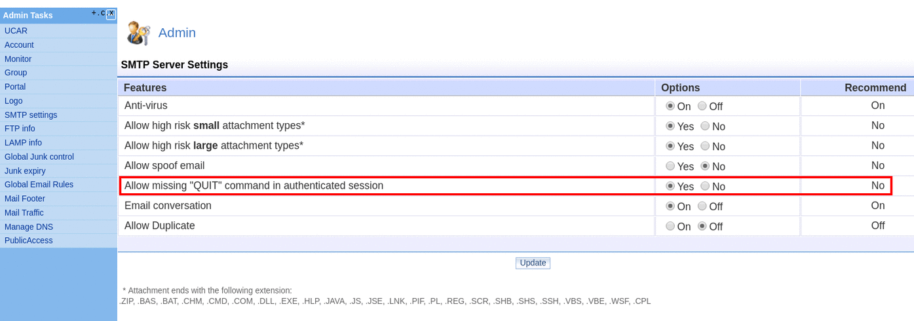Close the Admin Tasks panel with X
914x321 pixels.
[111, 14]
